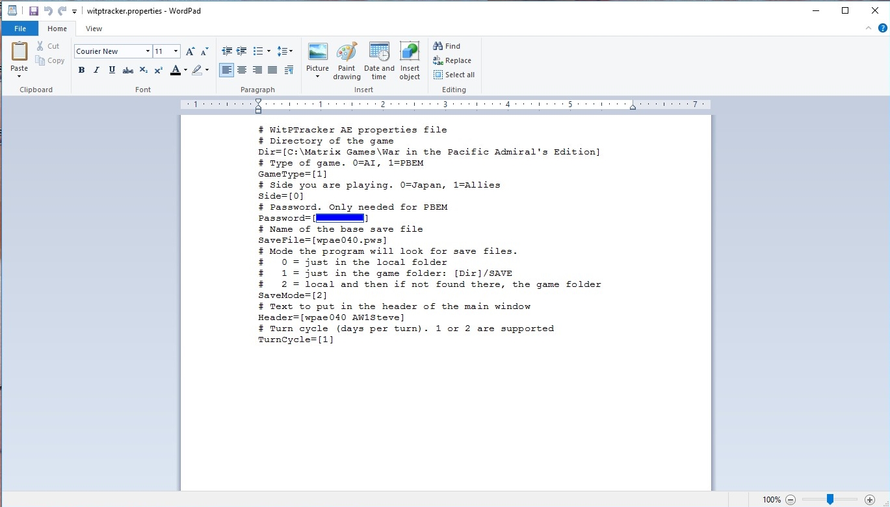This screenshot has height=507, width=890.
Task: Click the Find button
Action: tap(447, 46)
